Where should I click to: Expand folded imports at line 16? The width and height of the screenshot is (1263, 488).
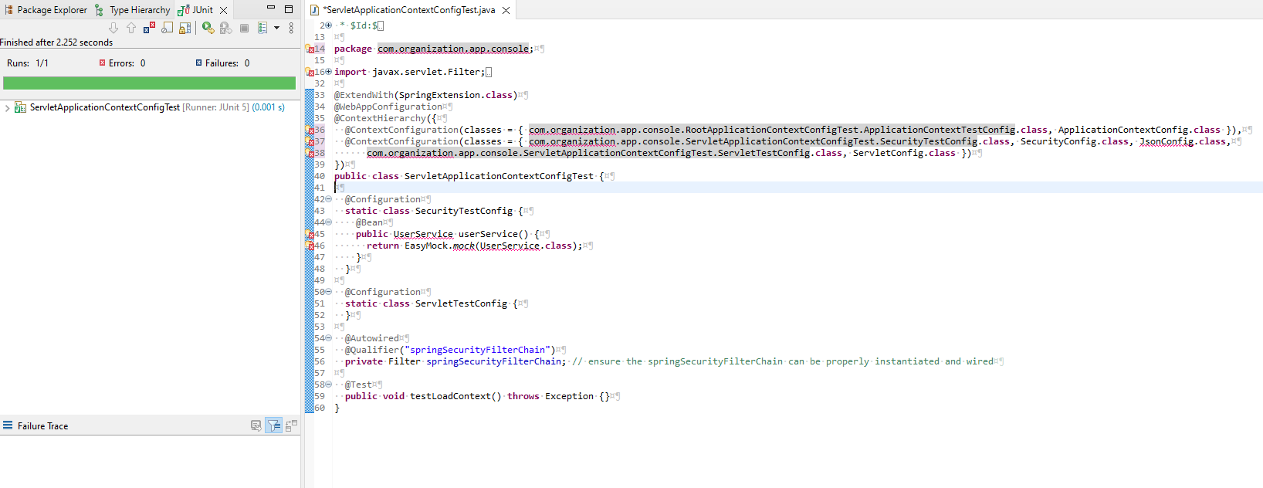tap(329, 72)
